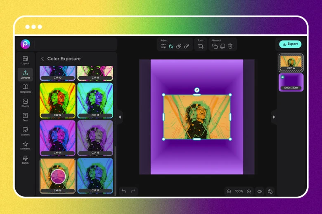Open the fx effects tool
The height and width of the screenshot is (214, 322).
(x=171, y=46)
